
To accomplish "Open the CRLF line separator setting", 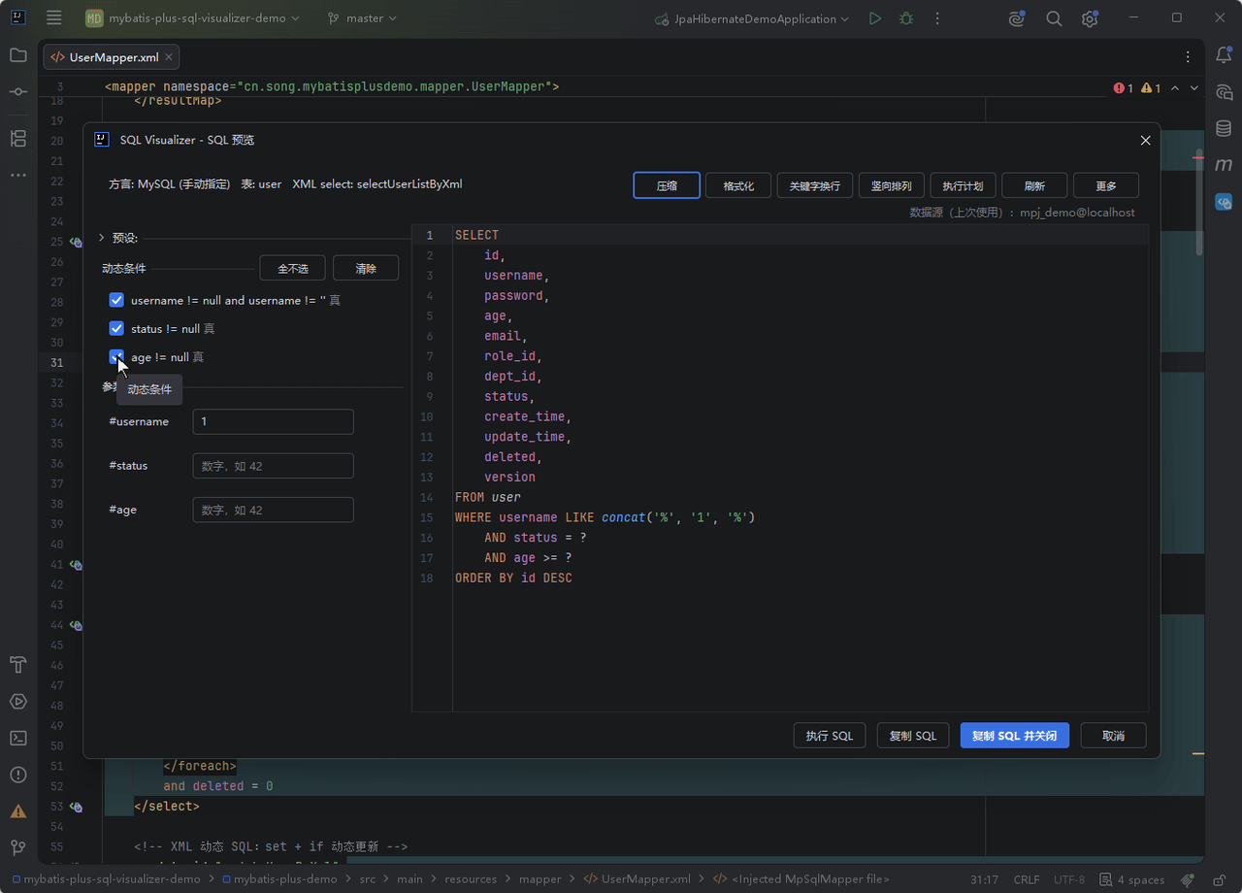I will [x=1027, y=879].
